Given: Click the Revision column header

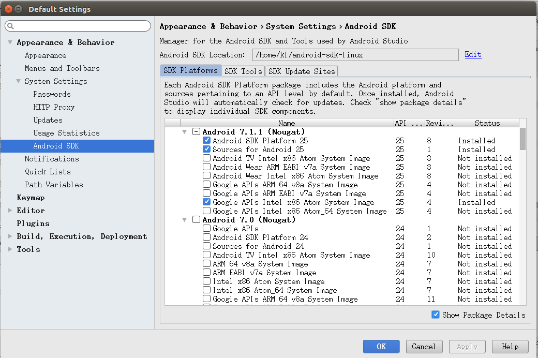Looking at the screenshot, I should (x=440, y=123).
